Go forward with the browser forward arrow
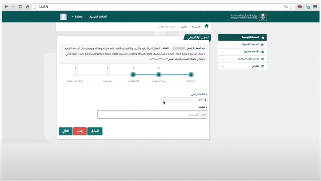Viewport: 321px width, 181px height. pyautogui.click(x=13, y=7)
